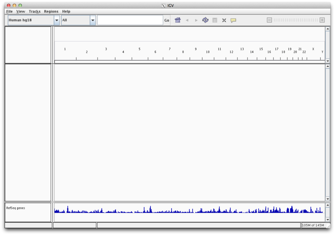Click the zoom in plus icon
The width and height of the screenshot is (335, 235).
point(322,20)
